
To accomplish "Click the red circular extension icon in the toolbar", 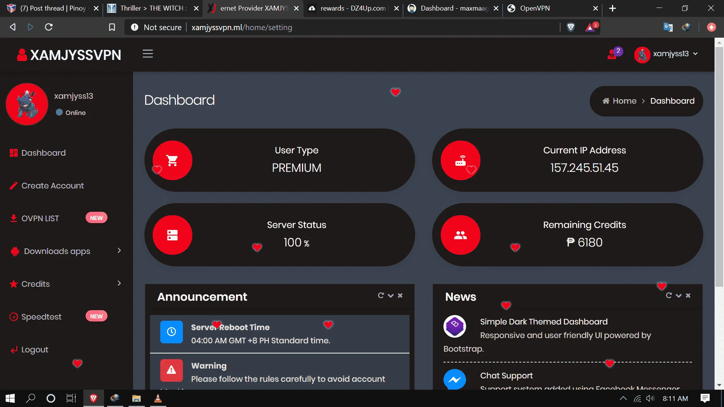I will 711,27.
